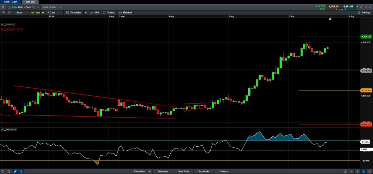Click the Pivot Pts indicator label
This screenshot has width=373, height=174.
pyautogui.click(x=11, y=25)
